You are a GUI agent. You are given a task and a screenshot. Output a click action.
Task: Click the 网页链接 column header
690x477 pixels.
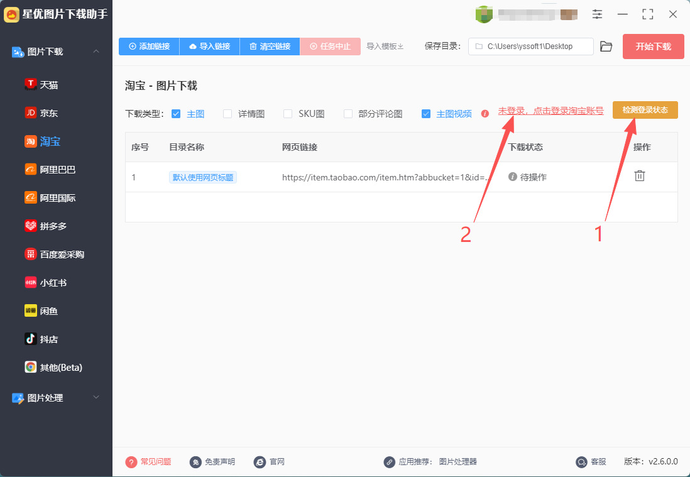tap(300, 147)
